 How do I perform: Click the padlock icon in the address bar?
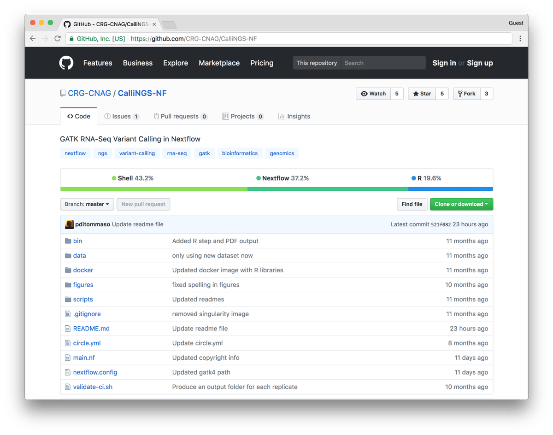[x=71, y=39]
